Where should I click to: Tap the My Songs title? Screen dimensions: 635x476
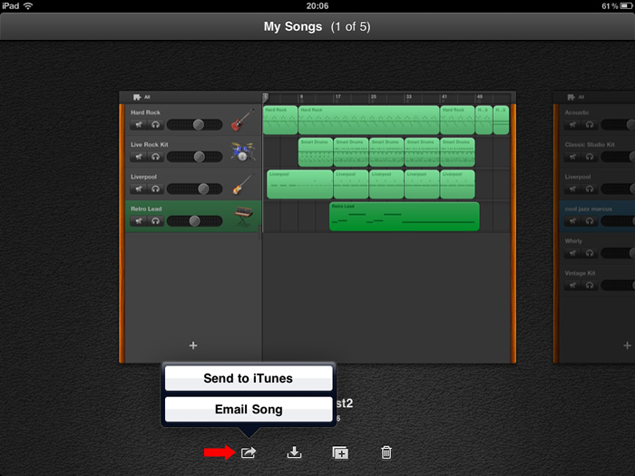tap(293, 26)
